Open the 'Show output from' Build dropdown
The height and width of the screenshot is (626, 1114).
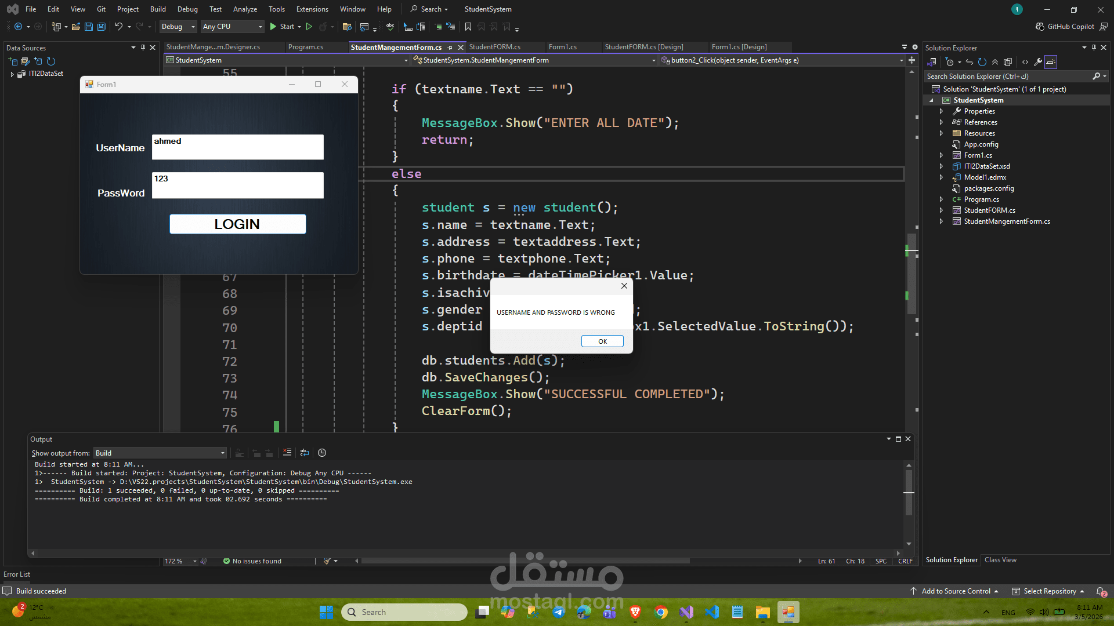(160, 453)
